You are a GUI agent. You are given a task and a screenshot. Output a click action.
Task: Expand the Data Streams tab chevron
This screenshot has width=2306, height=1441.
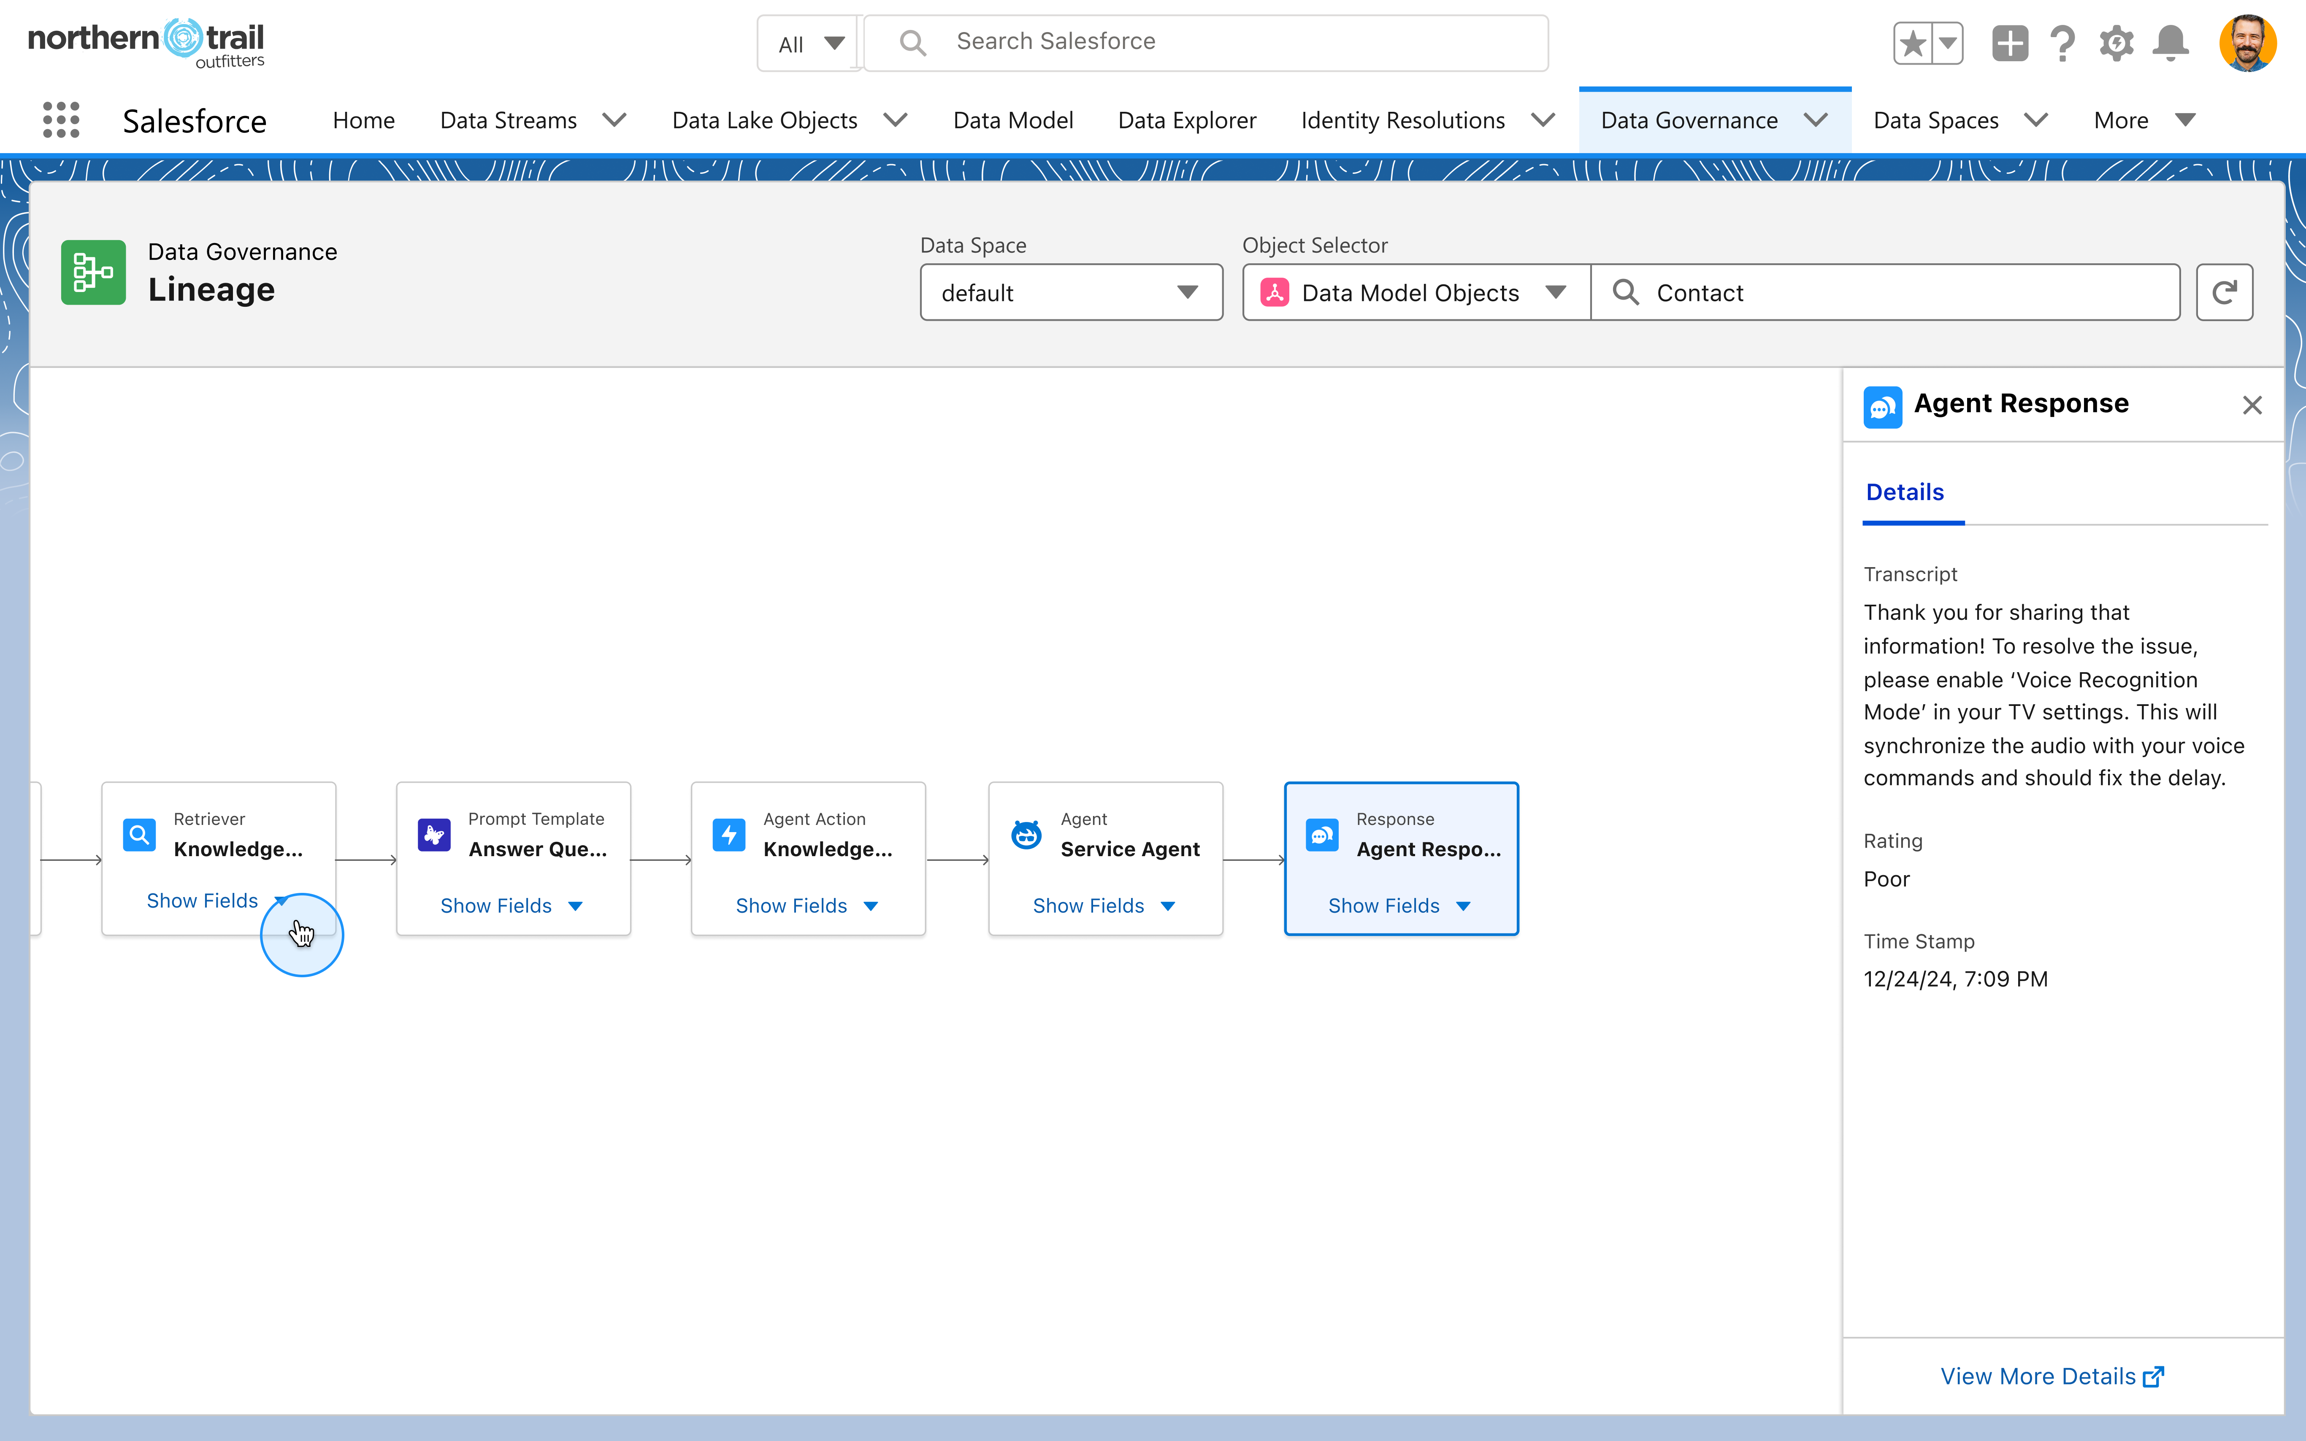coord(614,120)
